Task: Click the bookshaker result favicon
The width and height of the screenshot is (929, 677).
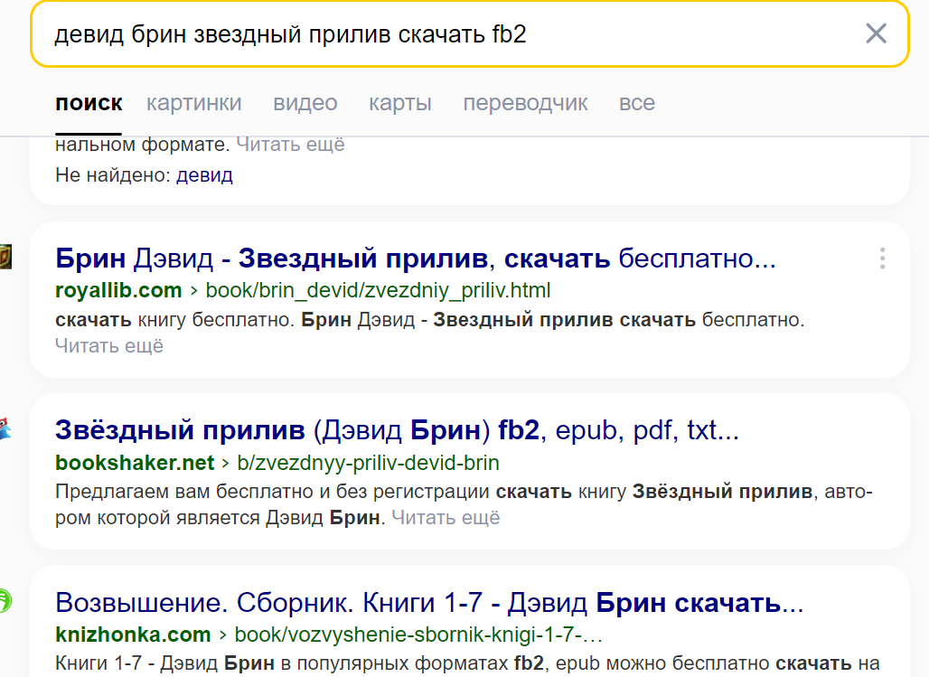Action: (x=5, y=428)
